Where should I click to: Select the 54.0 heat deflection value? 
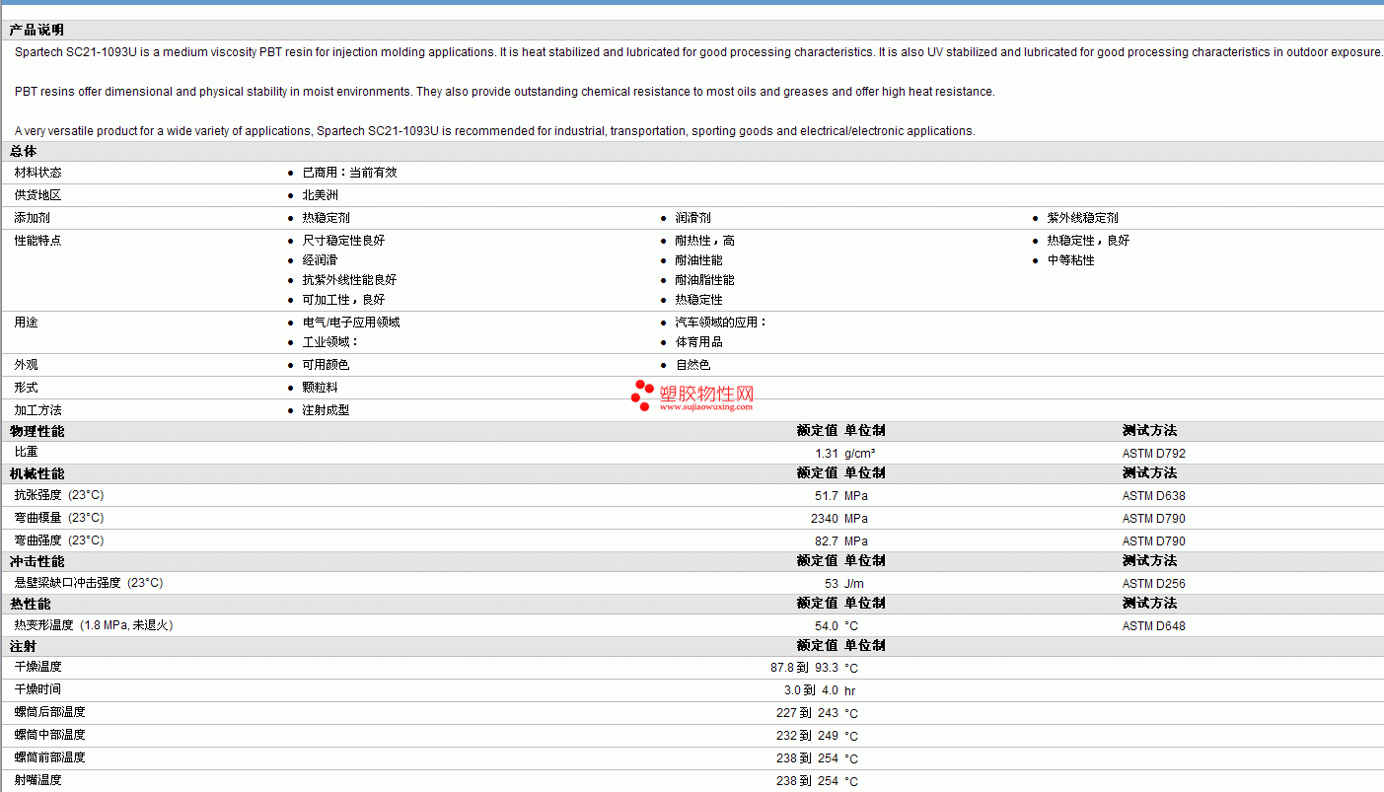(827, 626)
